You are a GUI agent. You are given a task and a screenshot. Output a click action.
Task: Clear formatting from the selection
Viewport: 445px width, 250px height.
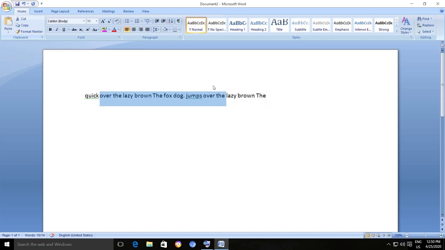(117, 21)
